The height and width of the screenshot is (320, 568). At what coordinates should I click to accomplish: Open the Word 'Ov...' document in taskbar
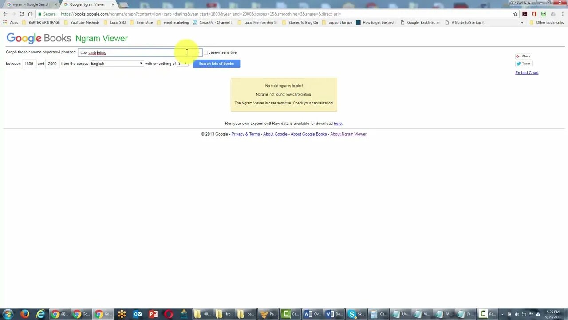pyautogui.click(x=312, y=314)
